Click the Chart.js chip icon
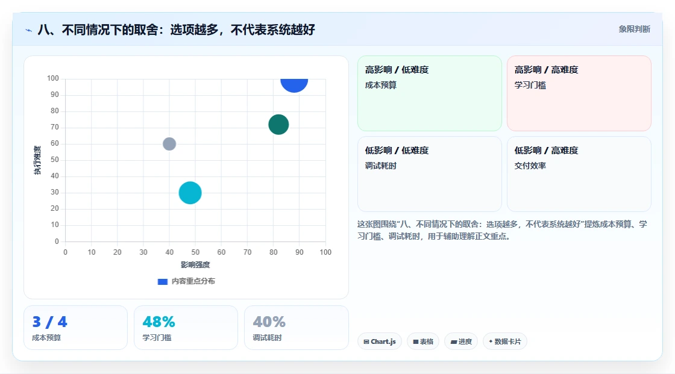The width and height of the screenshot is (675, 374). pos(366,341)
